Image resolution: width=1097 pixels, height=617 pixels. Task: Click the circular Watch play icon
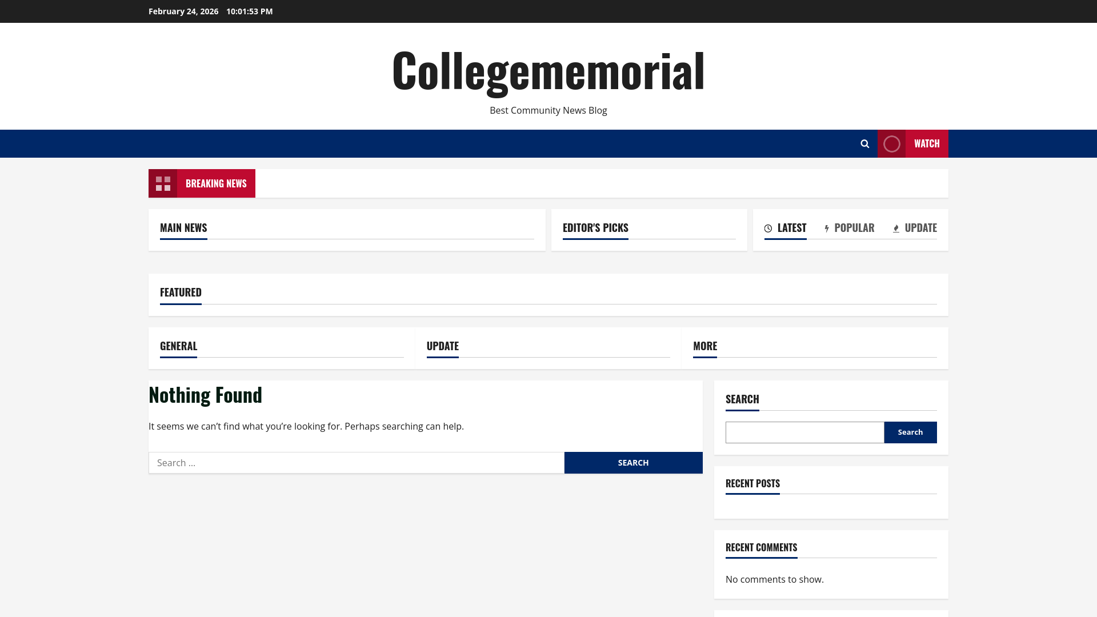[x=891, y=144]
